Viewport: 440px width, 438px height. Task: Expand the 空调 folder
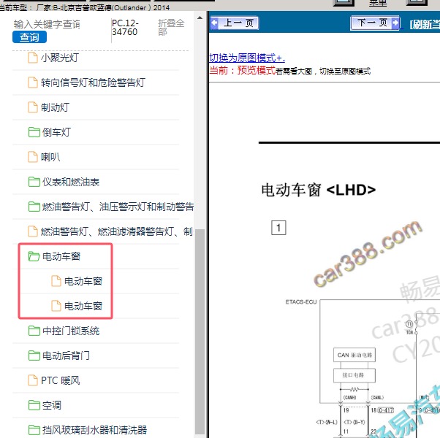[x=52, y=405]
